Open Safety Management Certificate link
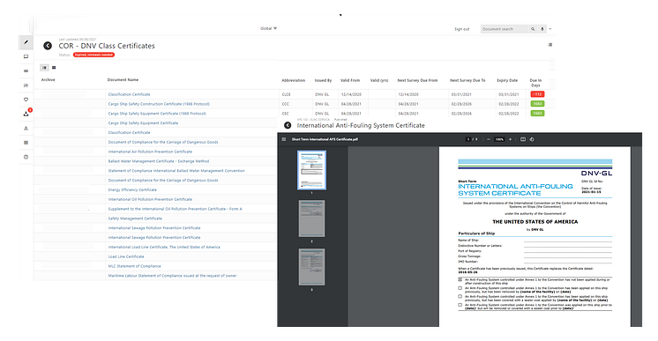The image size is (658, 341). tap(135, 219)
